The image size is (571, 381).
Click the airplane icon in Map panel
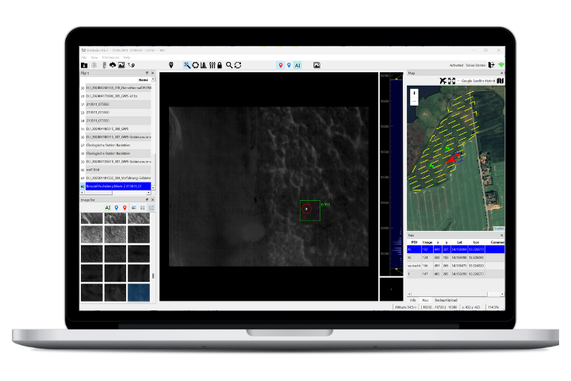443,81
